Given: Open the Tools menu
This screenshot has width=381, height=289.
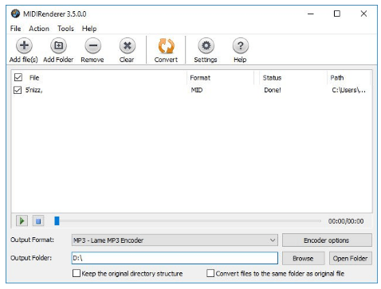Looking at the screenshot, I should tap(65, 29).
